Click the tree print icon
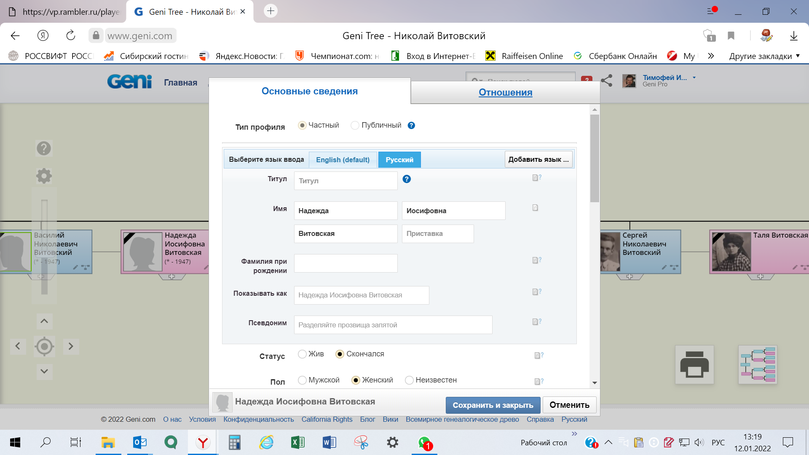The width and height of the screenshot is (809, 455). [694, 364]
